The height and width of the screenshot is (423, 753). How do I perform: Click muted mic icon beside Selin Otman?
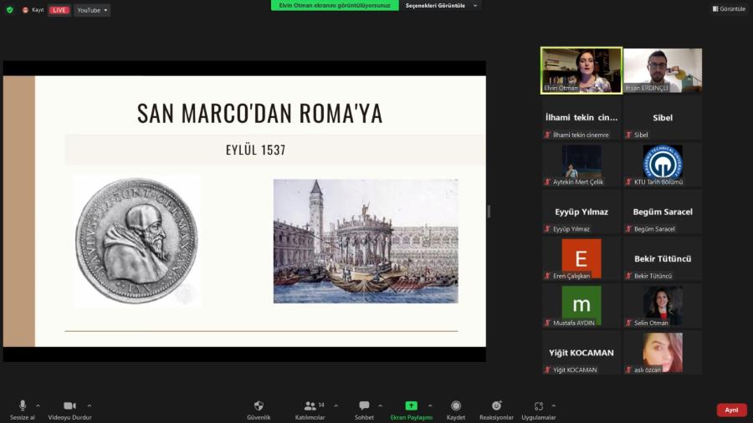click(x=628, y=323)
